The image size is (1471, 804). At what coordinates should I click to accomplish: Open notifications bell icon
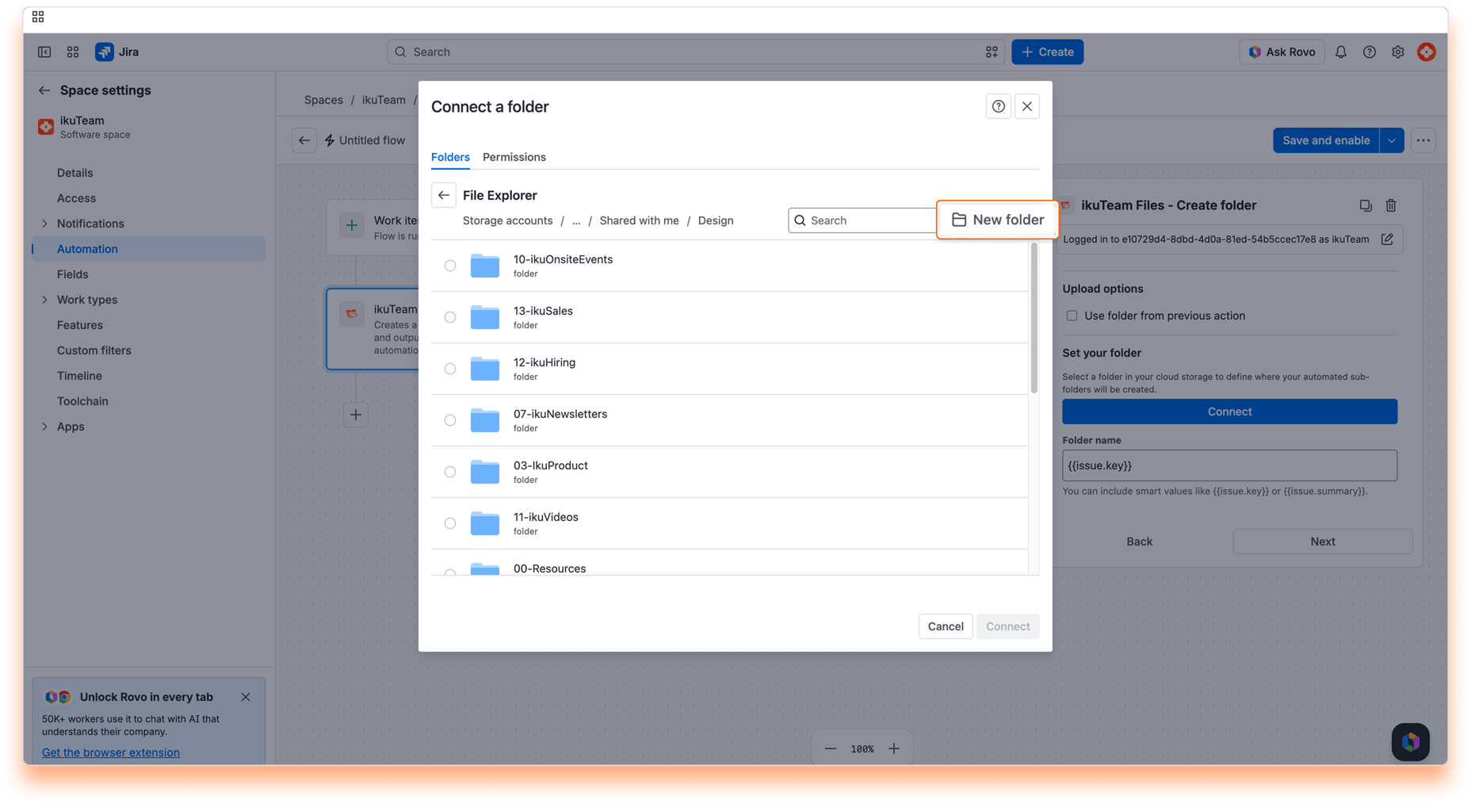point(1341,52)
